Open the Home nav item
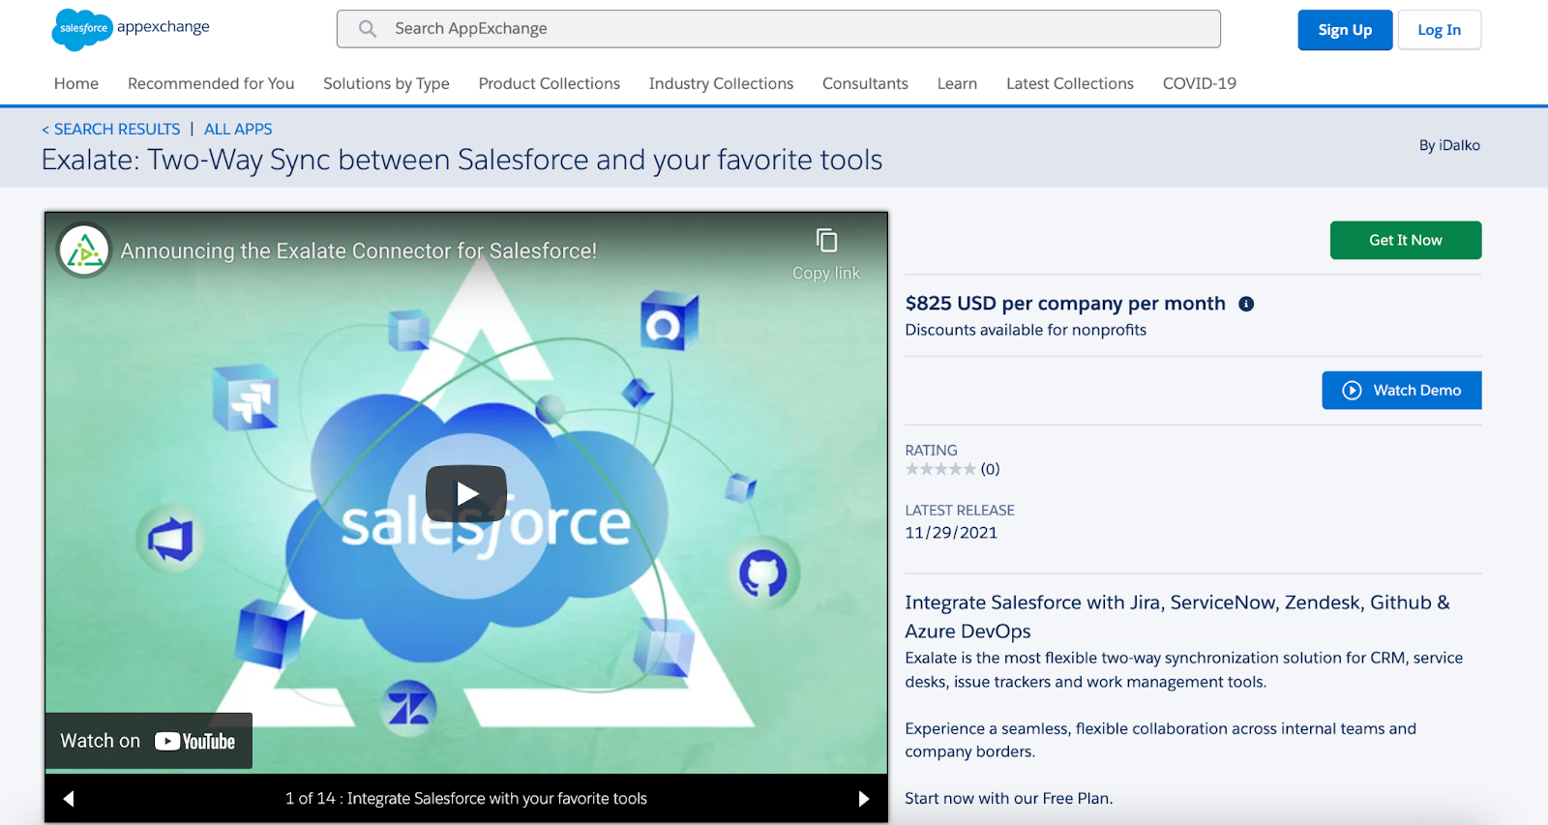Screen dimensions: 1548x825 [76, 84]
